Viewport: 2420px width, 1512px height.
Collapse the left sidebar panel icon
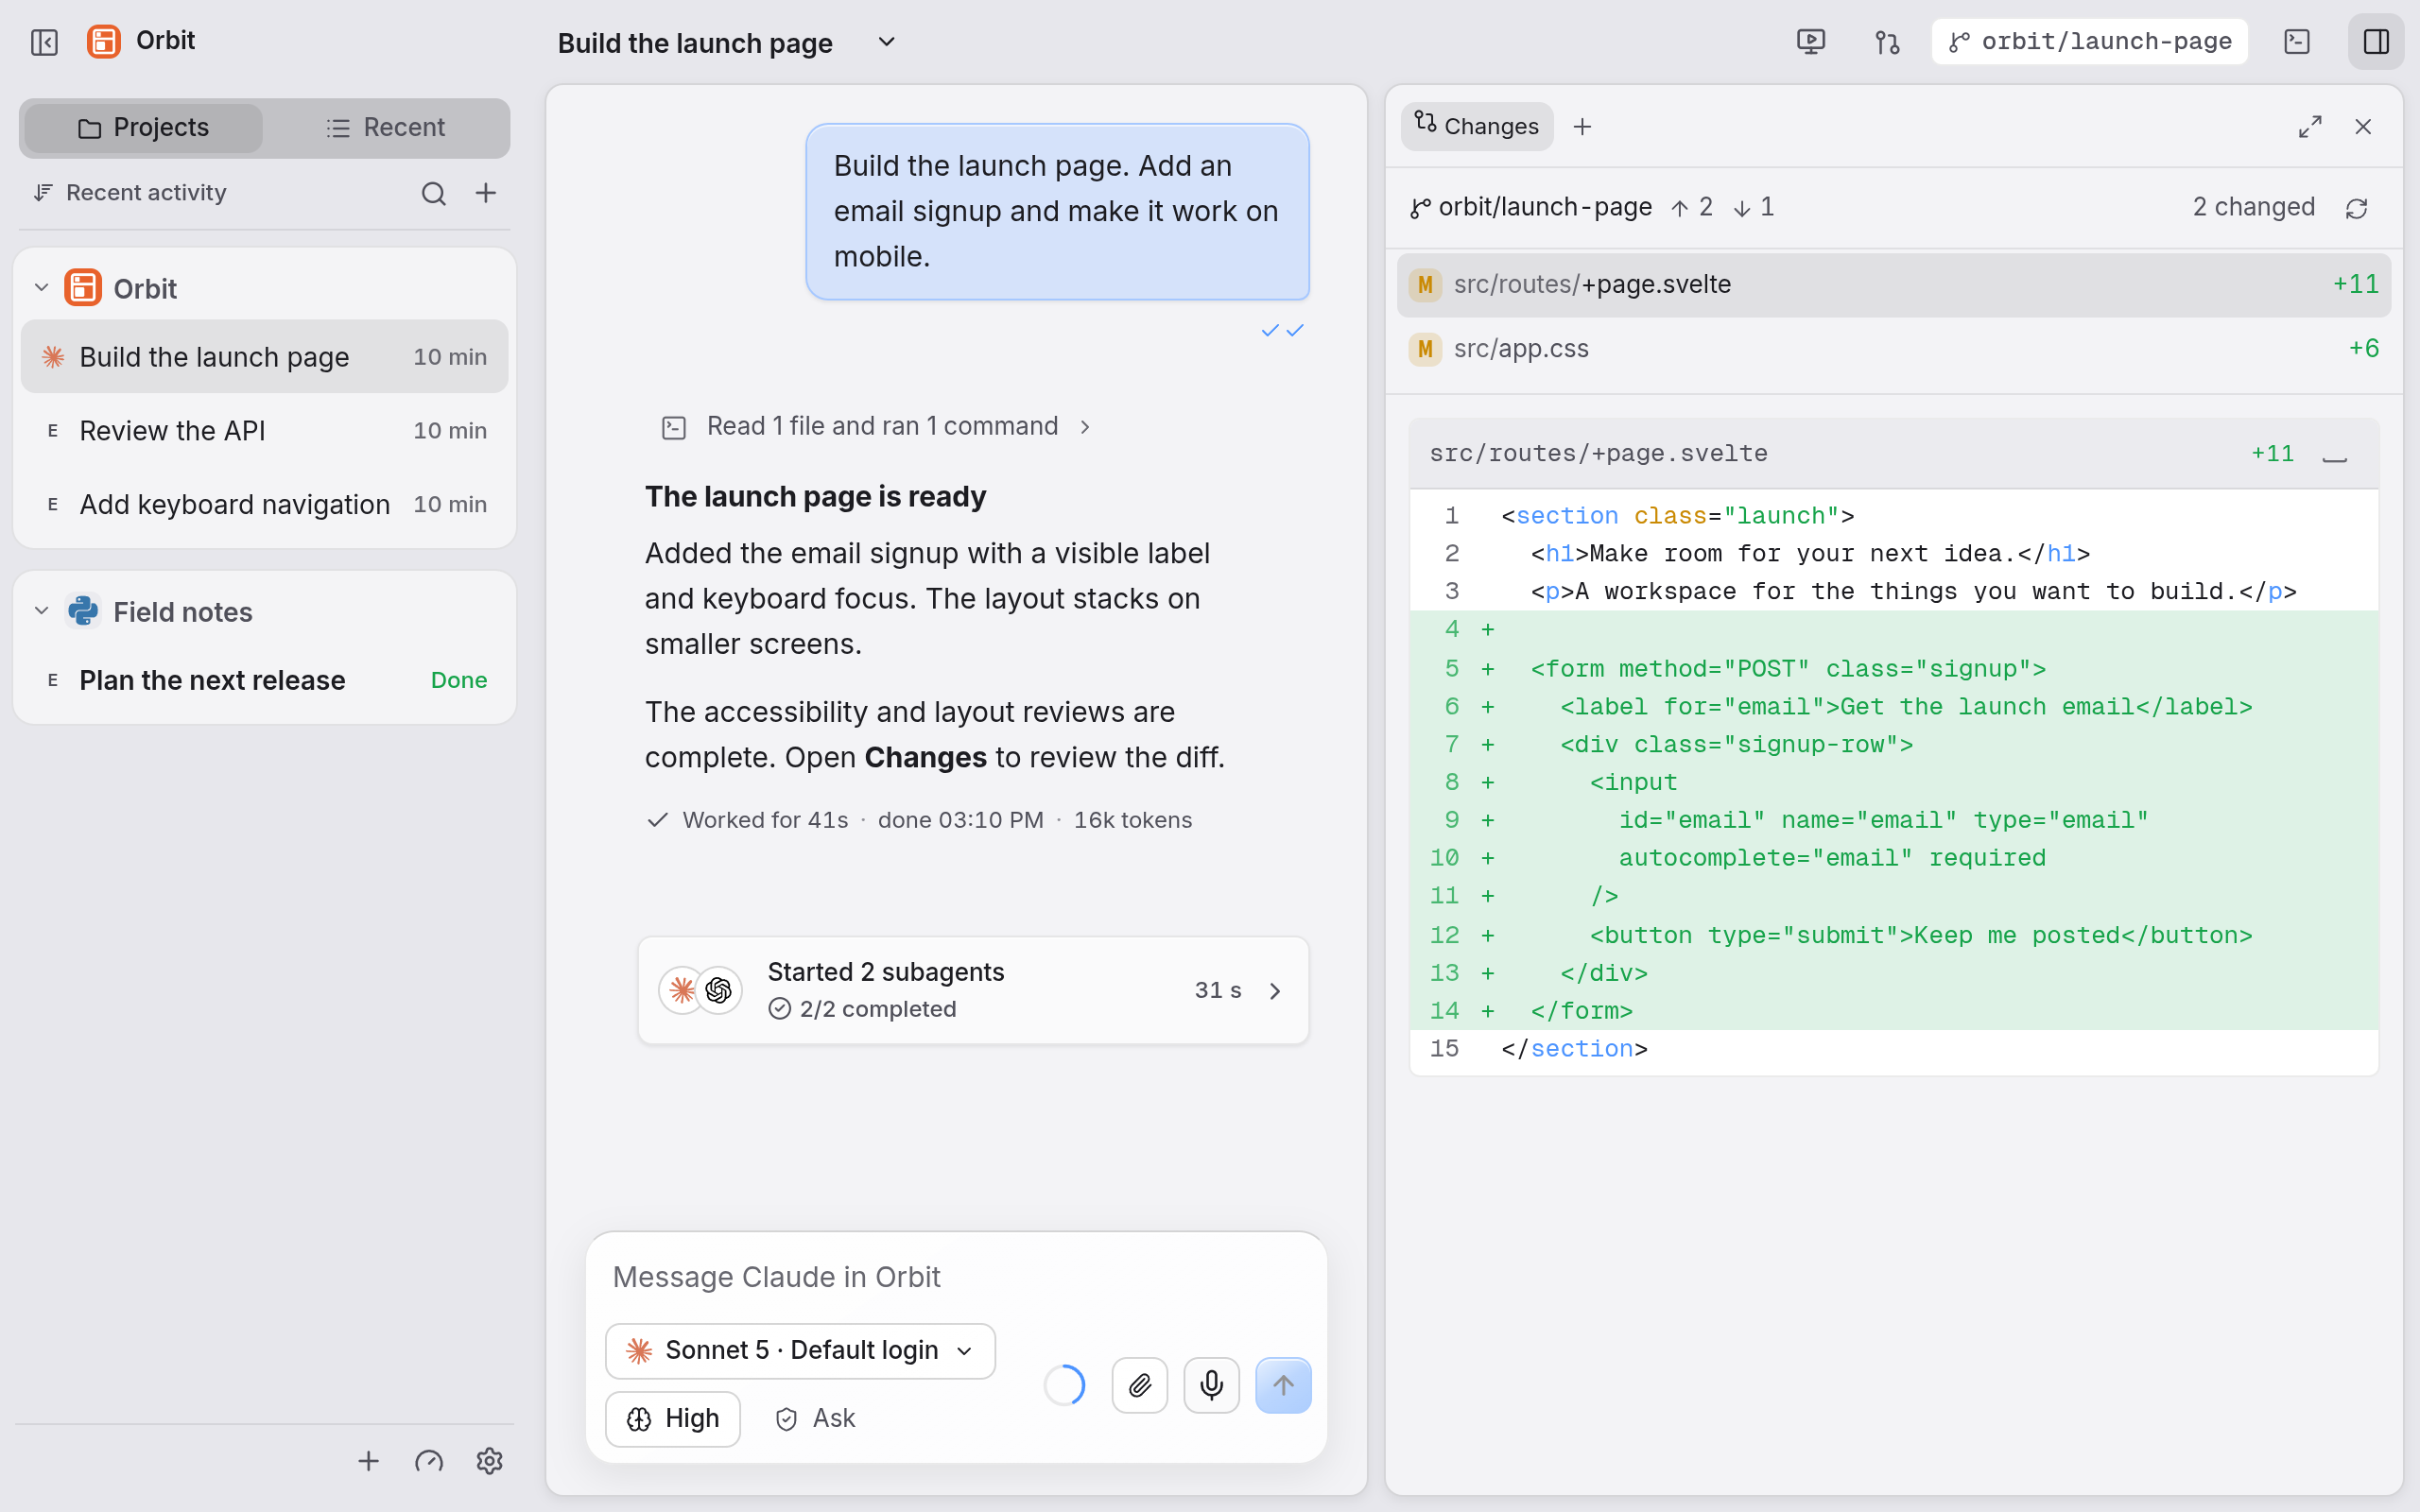click(44, 42)
